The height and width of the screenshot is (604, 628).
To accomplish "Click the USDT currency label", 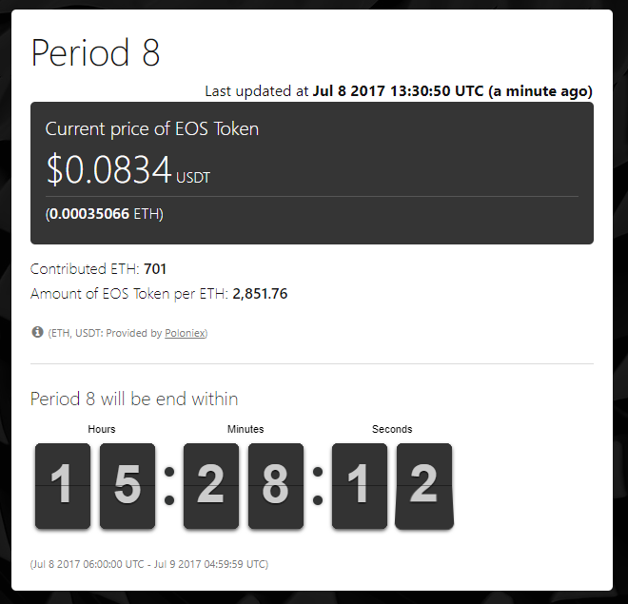I will [193, 178].
